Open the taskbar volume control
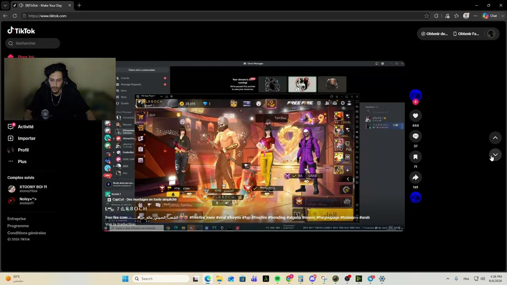The width and height of the screenshot is (507, 285). tap(482, 279)
